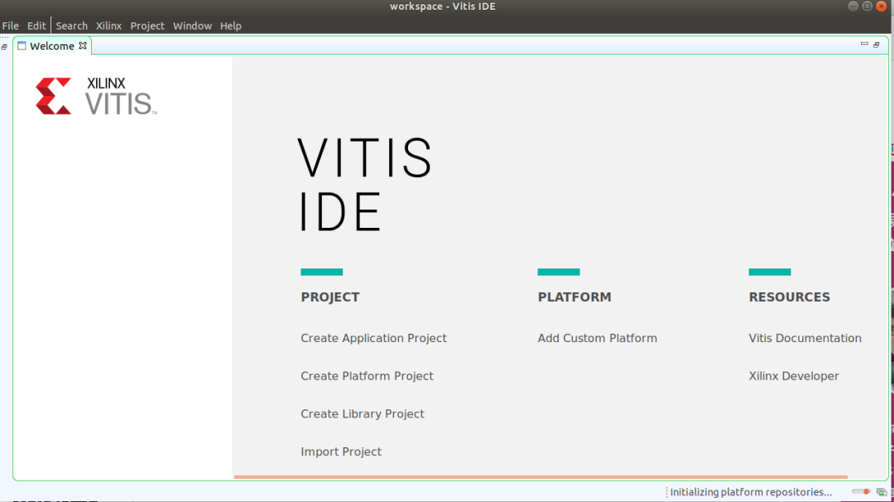Click the PLATFORM section heading
Viewport: 894px width, 502px height.
coord(574,297)
